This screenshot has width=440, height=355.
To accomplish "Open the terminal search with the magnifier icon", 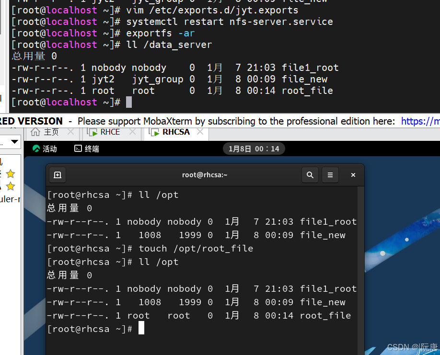I will tap(310, 175).
